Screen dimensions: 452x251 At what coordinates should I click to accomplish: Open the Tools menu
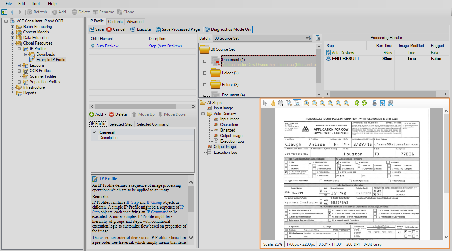(36, 4)
